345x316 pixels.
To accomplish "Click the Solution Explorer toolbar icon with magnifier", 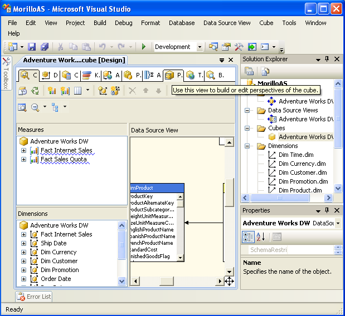I will coord(213,47).
